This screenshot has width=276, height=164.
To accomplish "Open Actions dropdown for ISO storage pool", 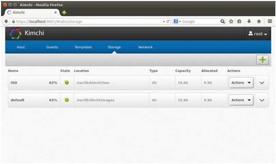I will click(241, 83).
